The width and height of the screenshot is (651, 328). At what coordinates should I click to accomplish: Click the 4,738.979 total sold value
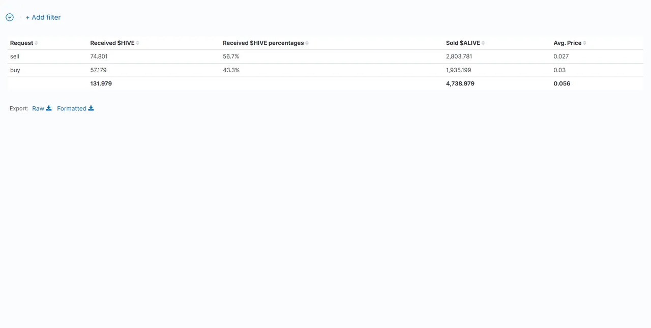(460, 83)
